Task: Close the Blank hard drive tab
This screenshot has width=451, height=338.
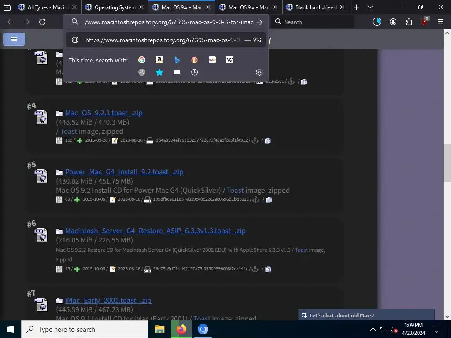Action: pyautogui.click(x=342, y=7)
